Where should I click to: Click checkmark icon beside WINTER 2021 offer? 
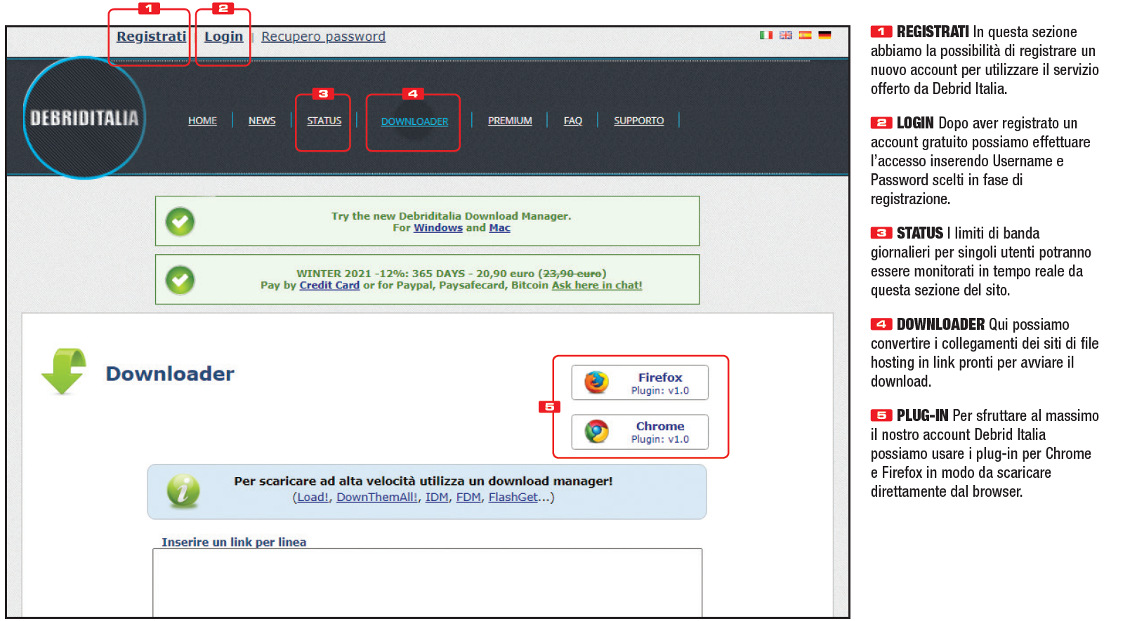pyautogui.click(x=180, y=280)
